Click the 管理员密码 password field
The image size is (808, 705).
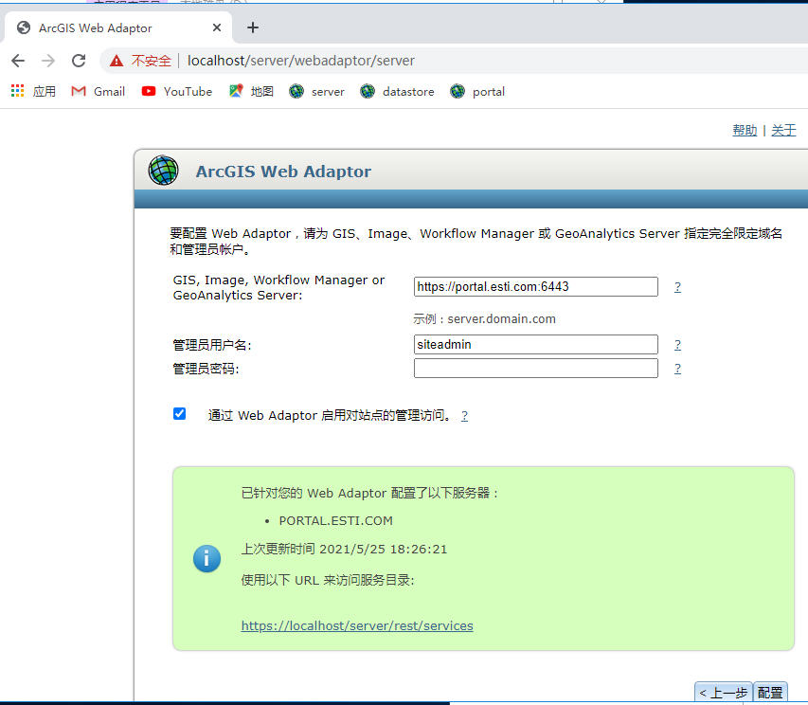(536, 368)
